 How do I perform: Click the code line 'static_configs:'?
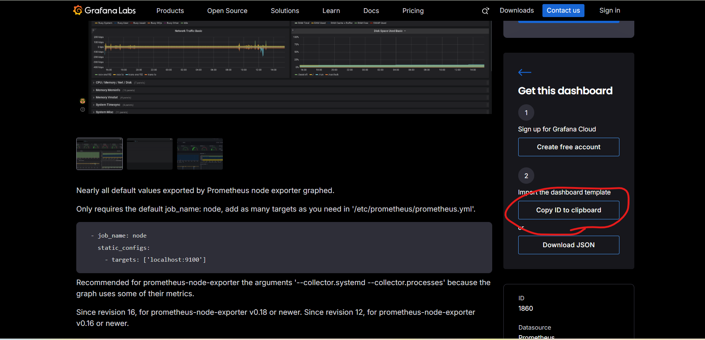click(x=124, y=248)
